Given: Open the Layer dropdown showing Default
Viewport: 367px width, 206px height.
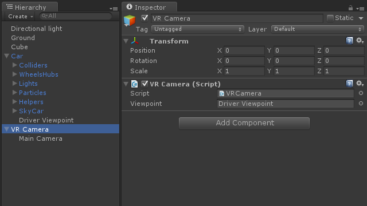Looking at the screenshot, I should click(317, 29).
